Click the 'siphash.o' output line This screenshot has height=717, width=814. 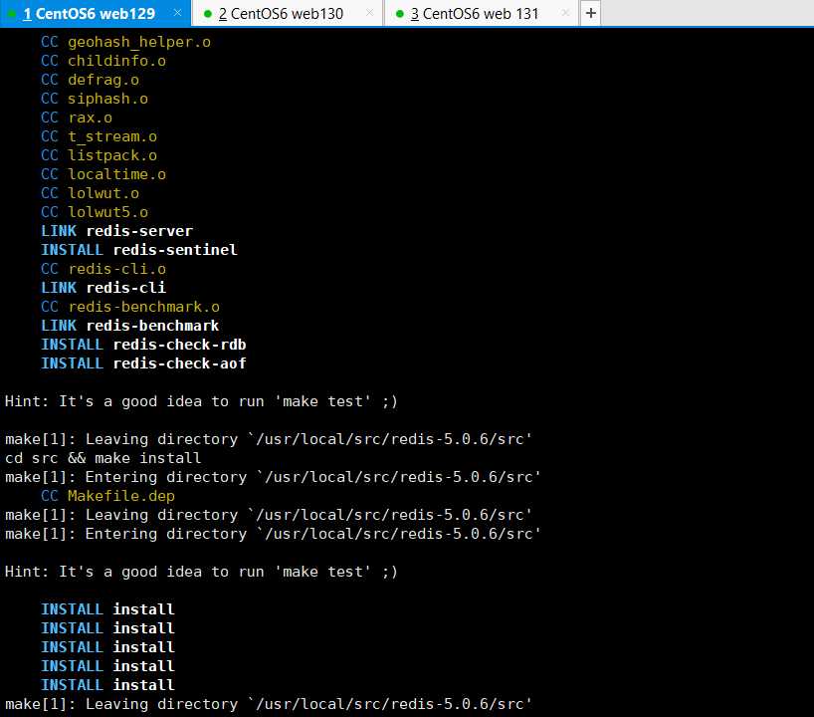(x=95, y=99)
